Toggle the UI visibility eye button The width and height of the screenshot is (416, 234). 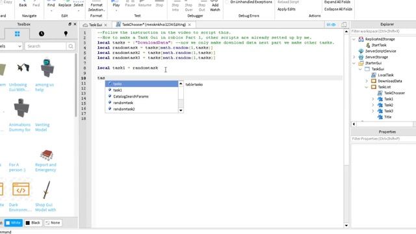coord(331,25)
